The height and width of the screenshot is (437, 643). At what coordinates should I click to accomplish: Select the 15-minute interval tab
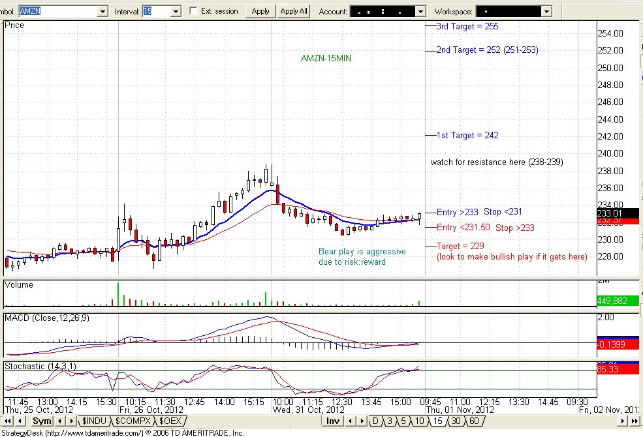tap(438, 421)
